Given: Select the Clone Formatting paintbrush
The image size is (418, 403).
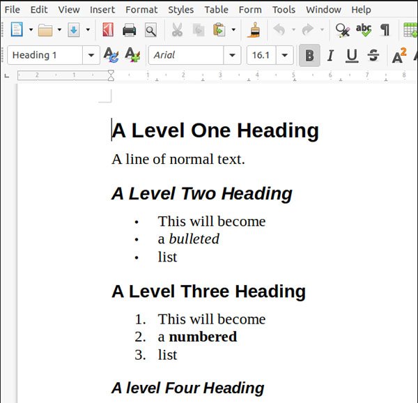Looking at the screenshot, I should [x=254, y=30].
